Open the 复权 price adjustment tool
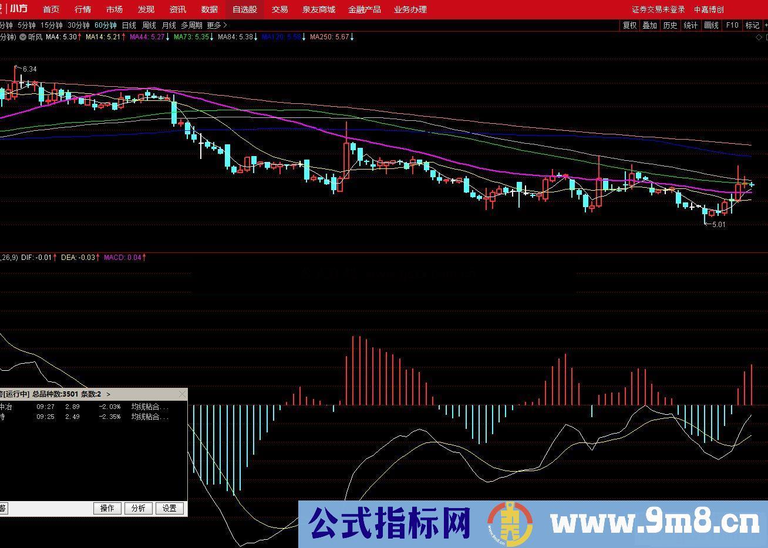This screenshot has height=548, width=768. tap(629, 25)
